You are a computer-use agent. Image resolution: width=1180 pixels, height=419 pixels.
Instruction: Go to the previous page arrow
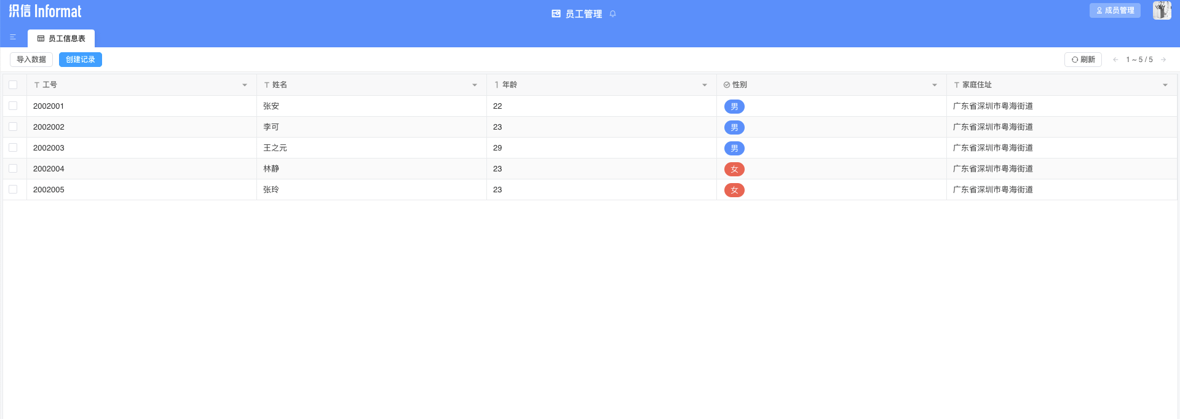coord(1115,60)
